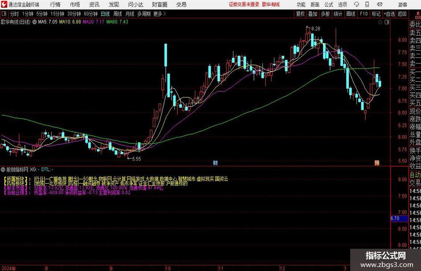This screenshot has width=421, height=271.
Task: Open the 市场 menu
Action: [x=75, y=4]
